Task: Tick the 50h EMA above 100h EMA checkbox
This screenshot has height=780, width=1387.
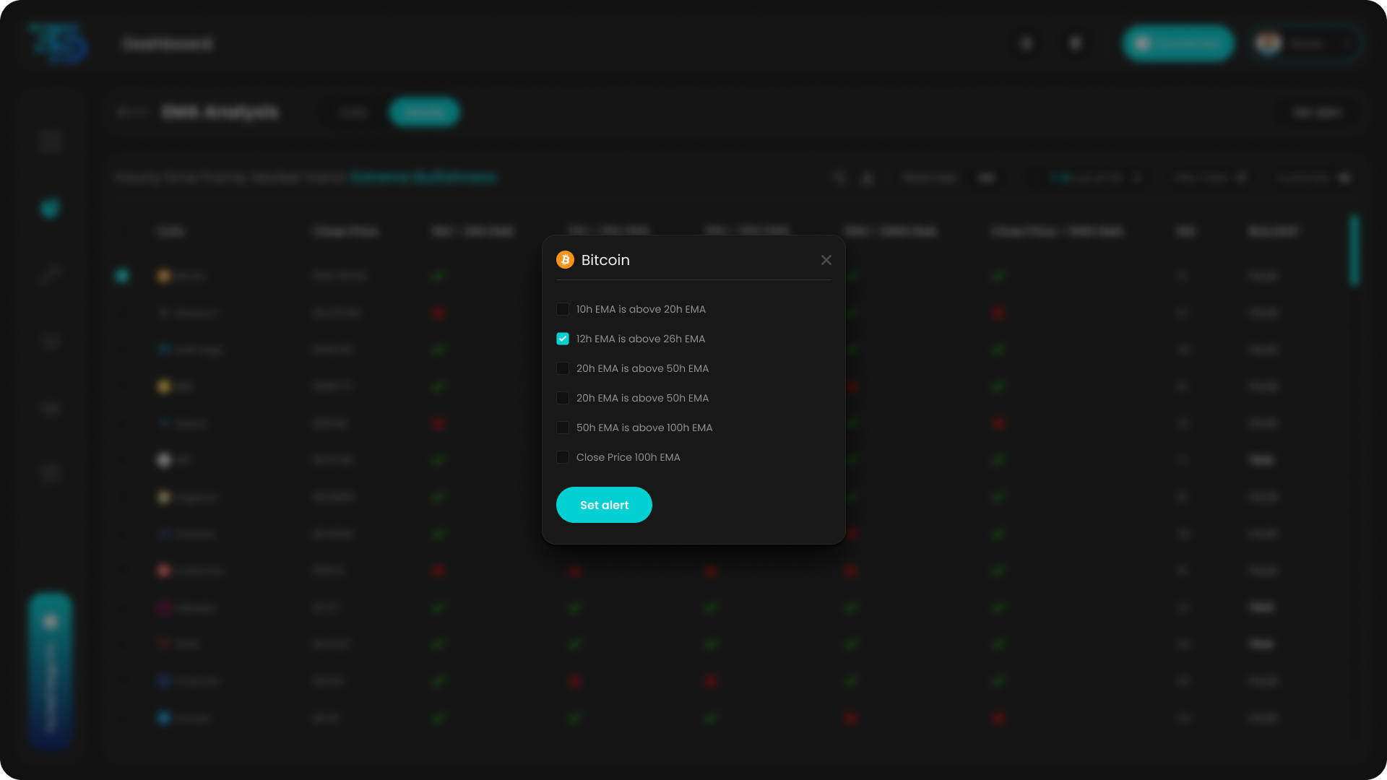Action: [563, 428]
